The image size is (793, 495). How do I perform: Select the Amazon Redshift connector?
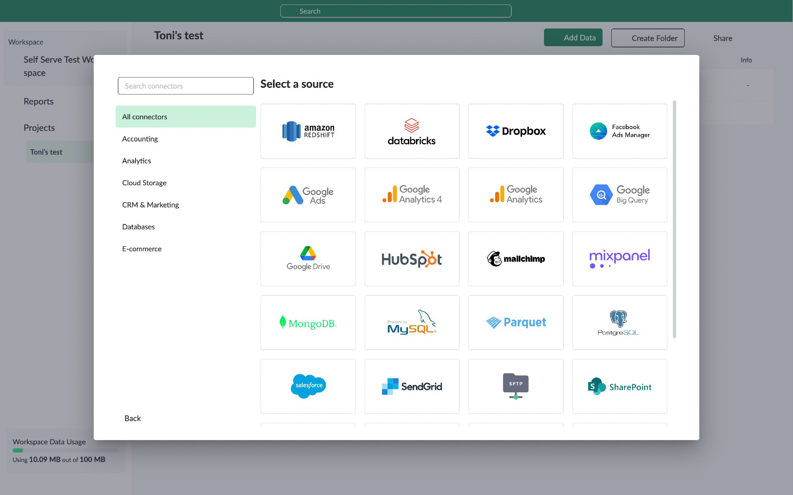point(308,131)
